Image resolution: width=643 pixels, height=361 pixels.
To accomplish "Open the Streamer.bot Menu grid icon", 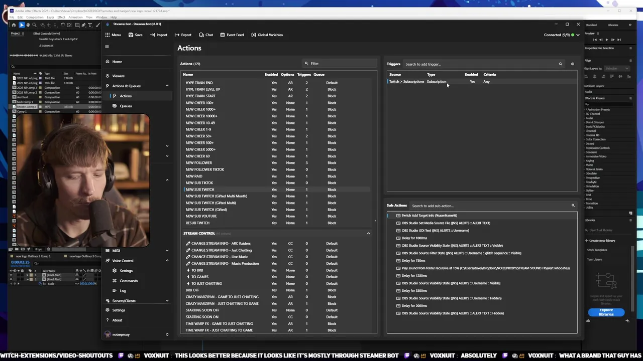I will 108,35.
